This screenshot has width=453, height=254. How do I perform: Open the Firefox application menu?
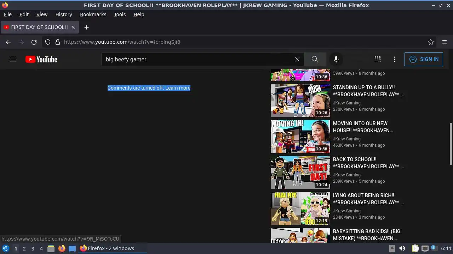445,42
